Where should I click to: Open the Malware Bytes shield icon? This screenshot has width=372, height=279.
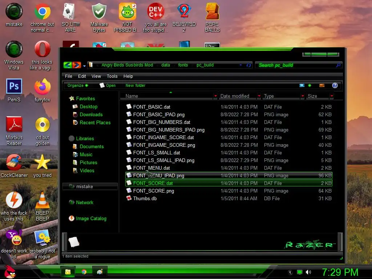click(x=99, y=18)
